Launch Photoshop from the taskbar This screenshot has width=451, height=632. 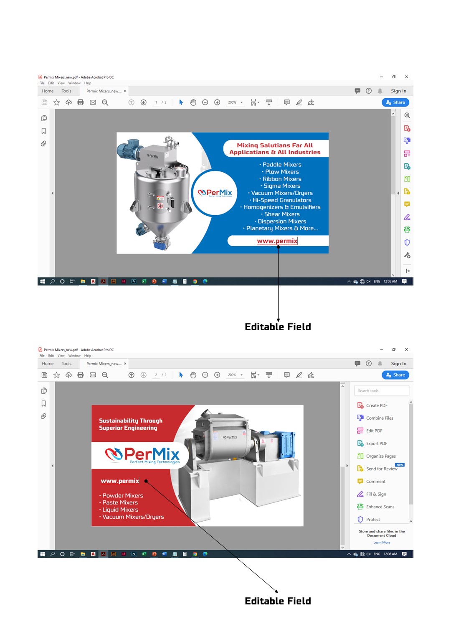[134, 553]
